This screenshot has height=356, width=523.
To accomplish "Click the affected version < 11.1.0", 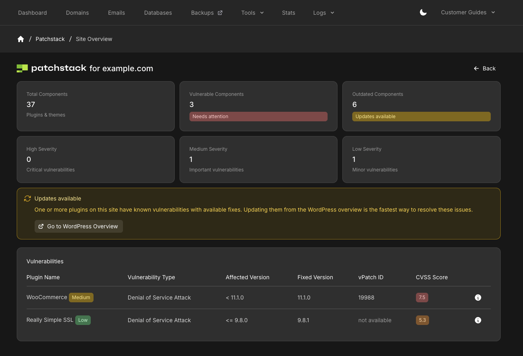I will pos(235,298).
